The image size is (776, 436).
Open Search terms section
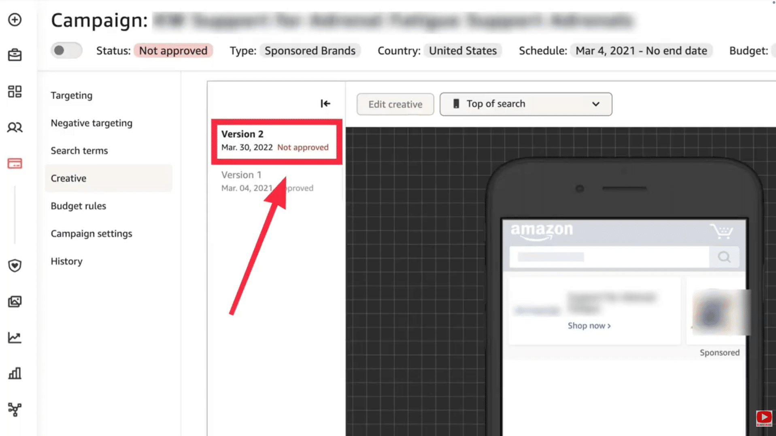(x=79, y=151)
